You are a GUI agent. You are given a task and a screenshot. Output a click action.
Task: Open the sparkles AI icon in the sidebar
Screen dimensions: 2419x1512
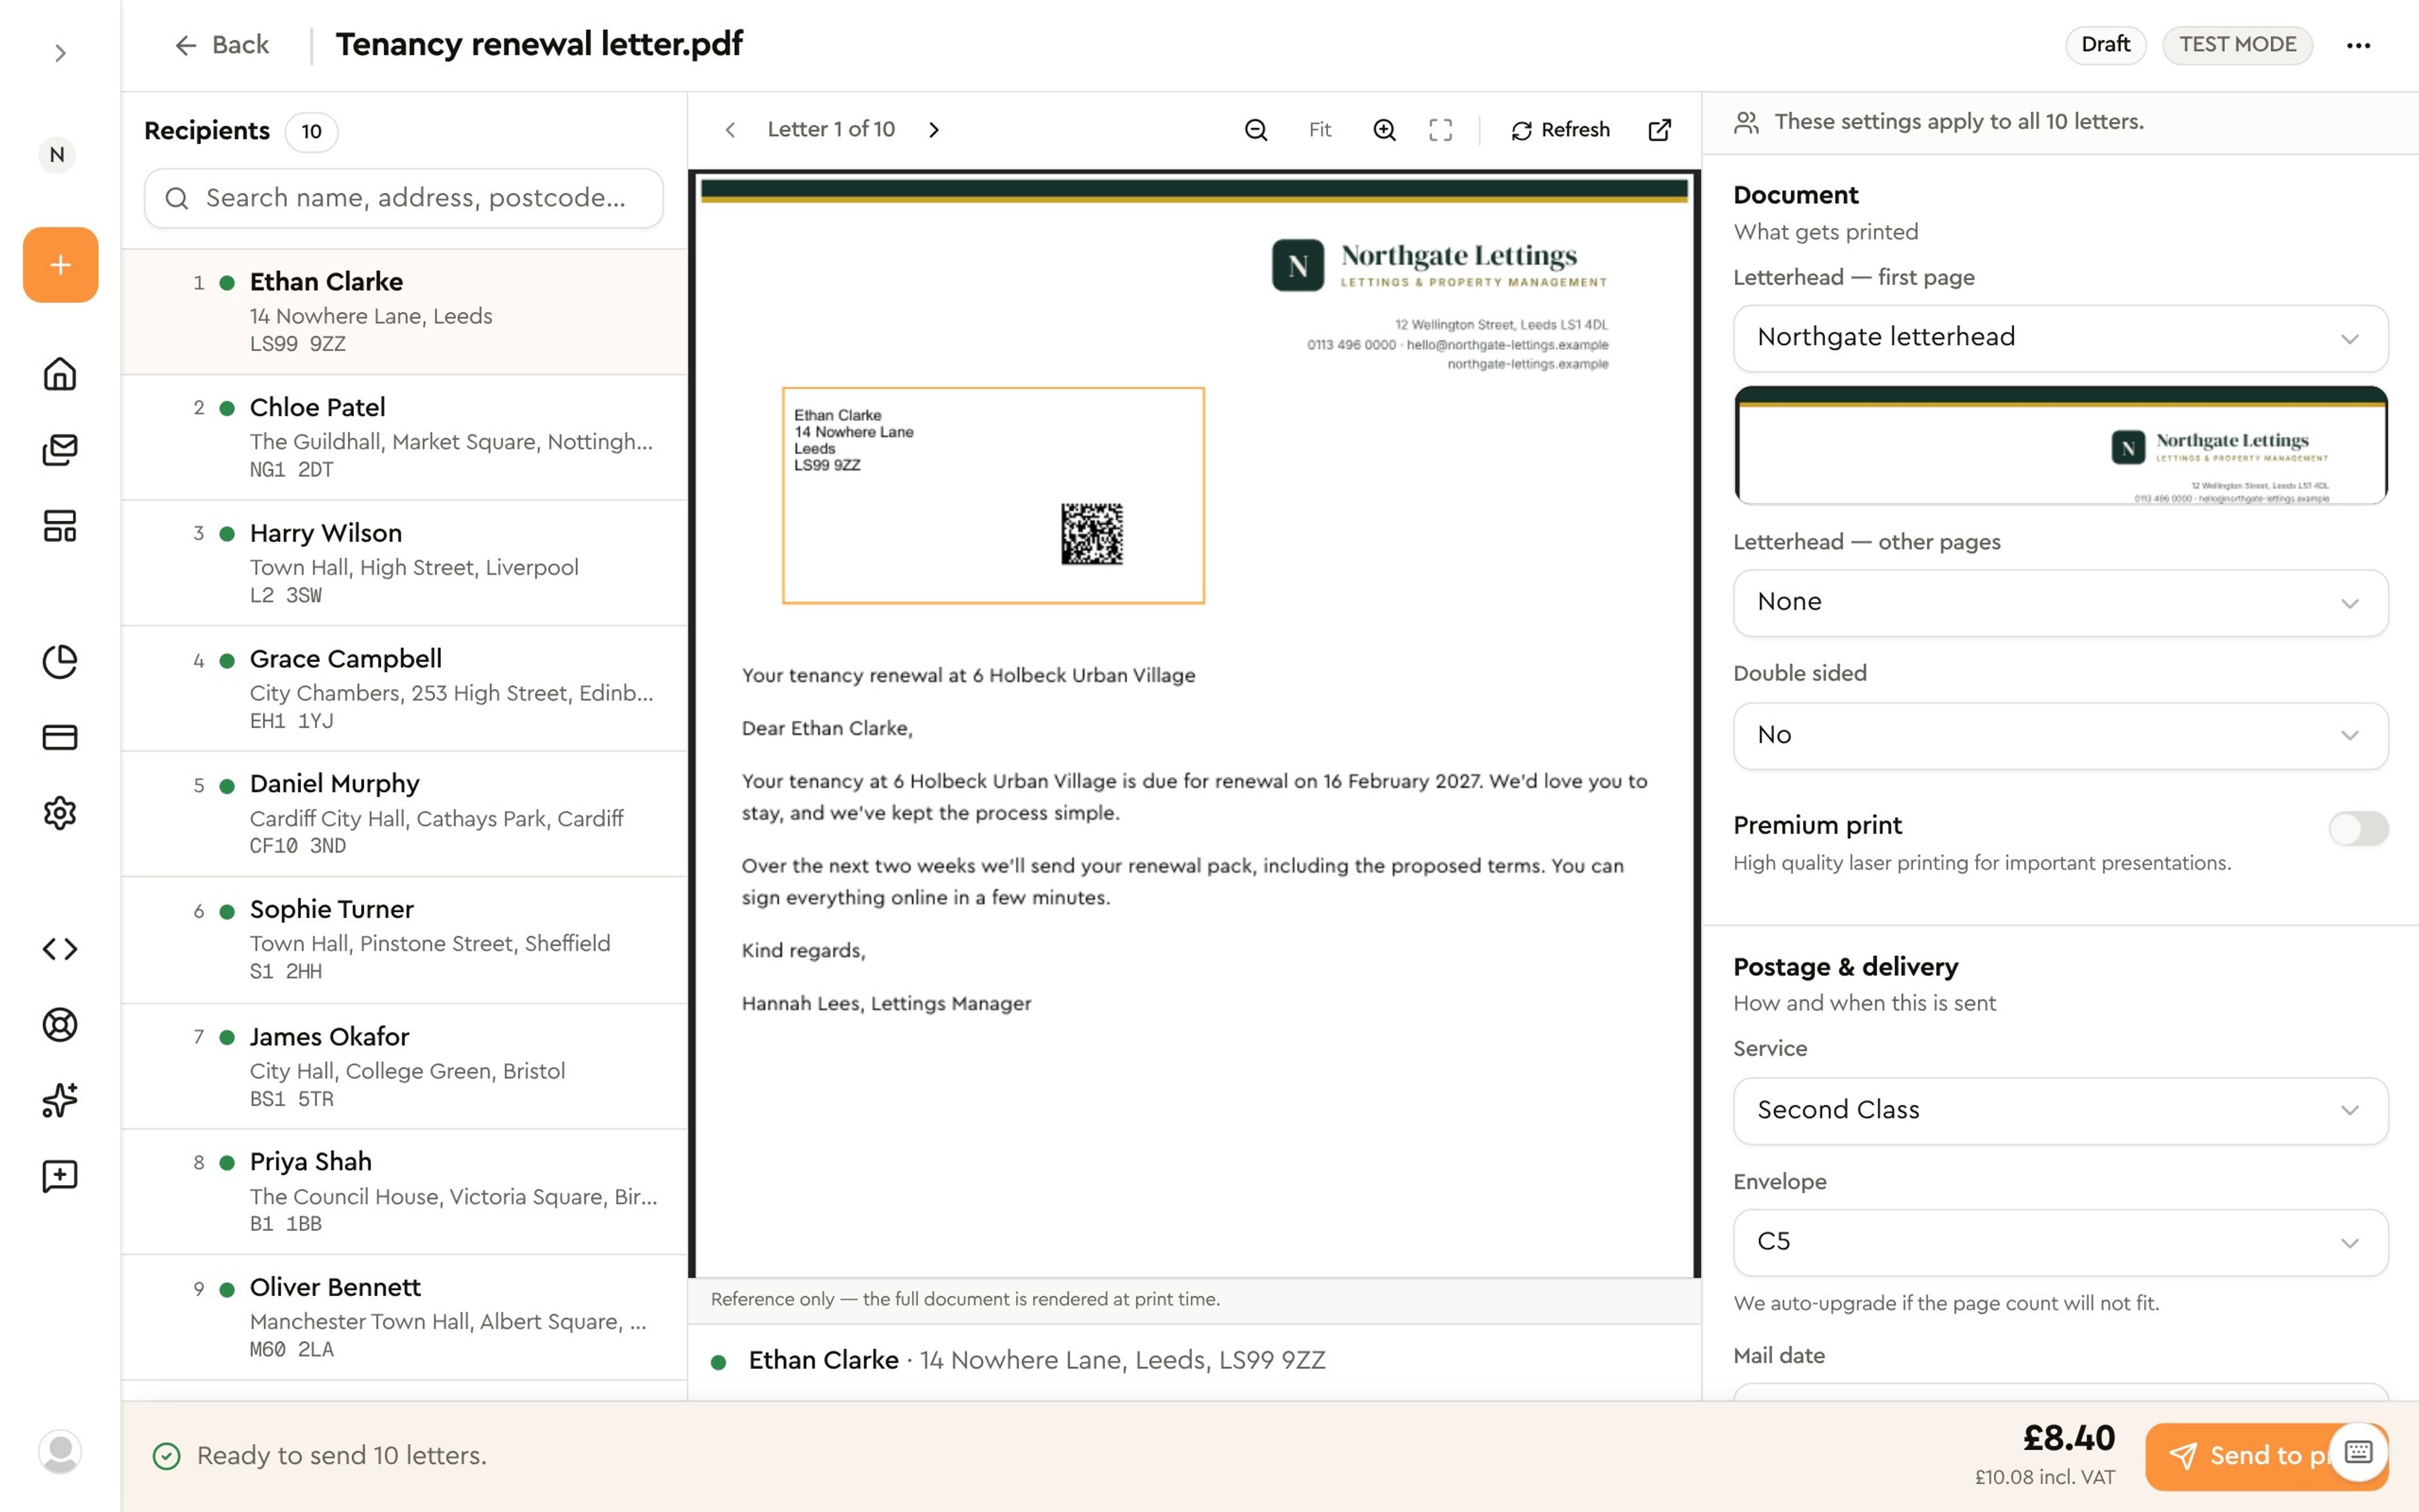point(60,1100)
